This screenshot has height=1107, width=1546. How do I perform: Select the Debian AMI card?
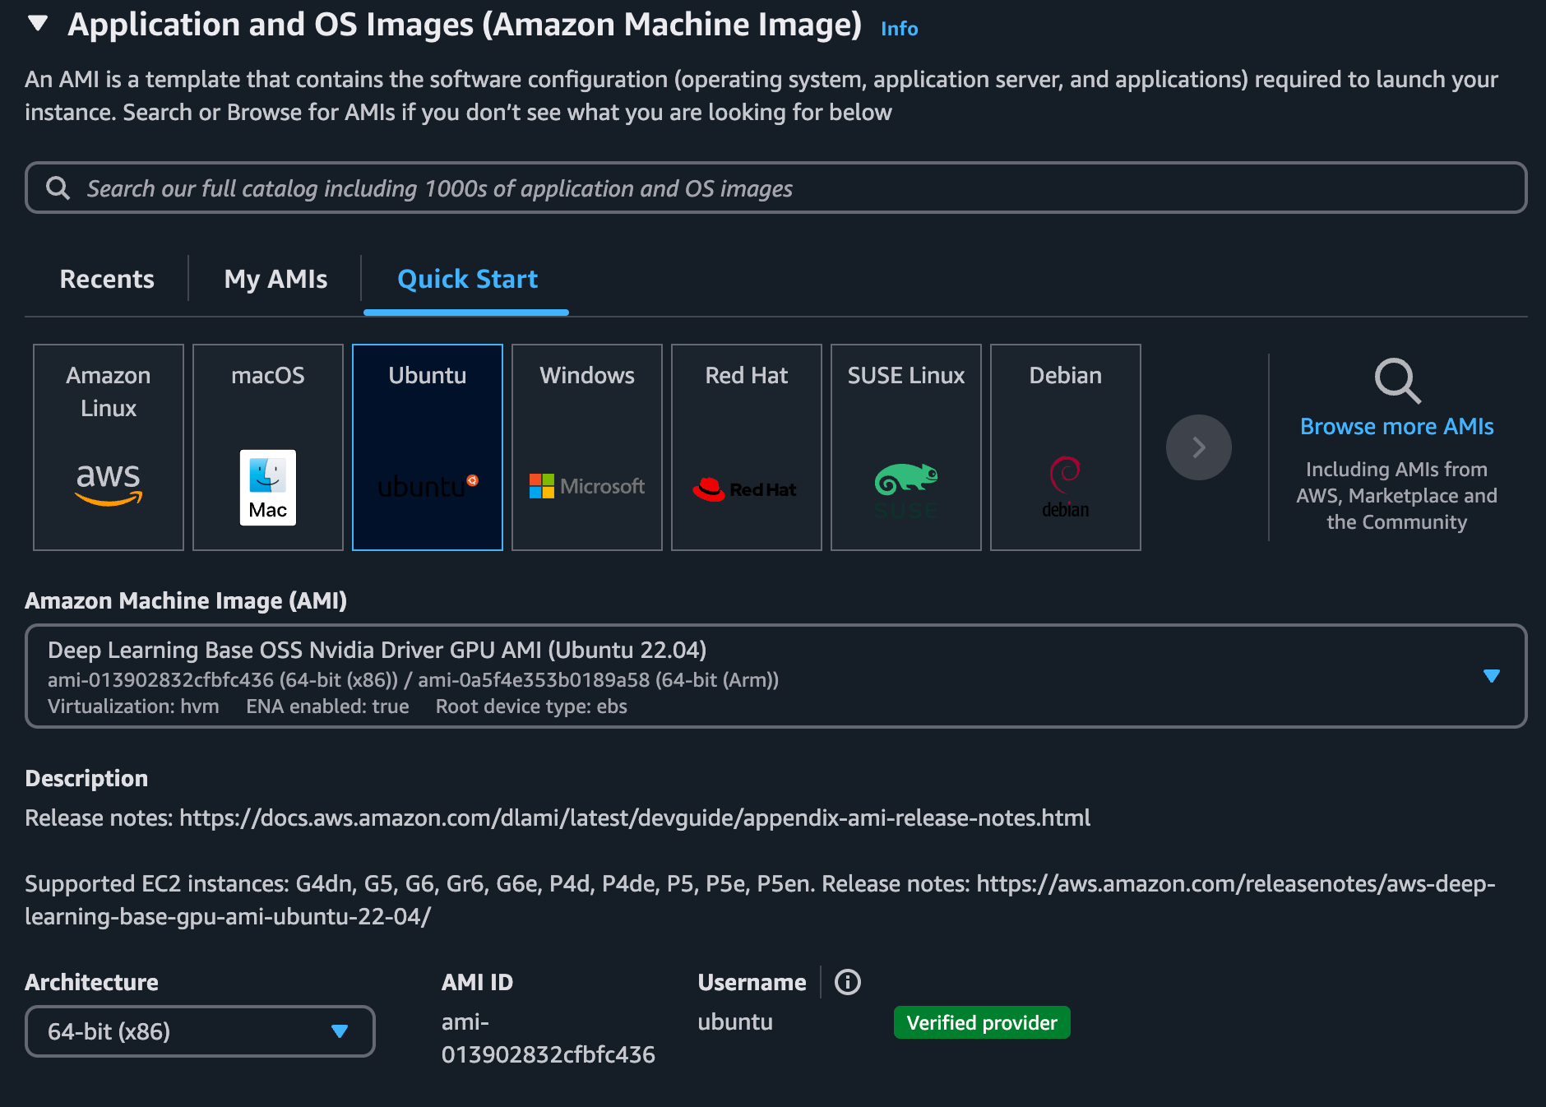[1065, 447]
